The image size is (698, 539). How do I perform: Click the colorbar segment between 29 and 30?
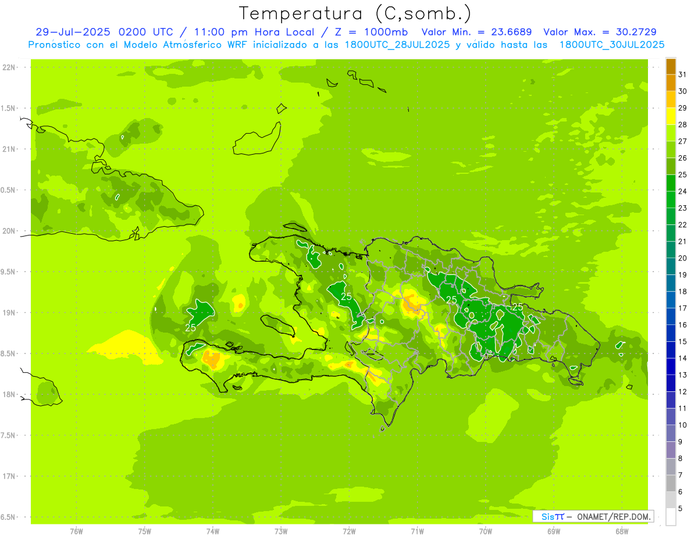(x=671, y=99)
